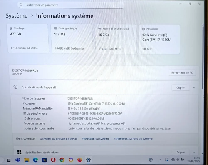Select the ID de produit value 00355-60981-36423-AAOEM
The height and width of the screenshot is (165, 208).
tap(86, 118)
